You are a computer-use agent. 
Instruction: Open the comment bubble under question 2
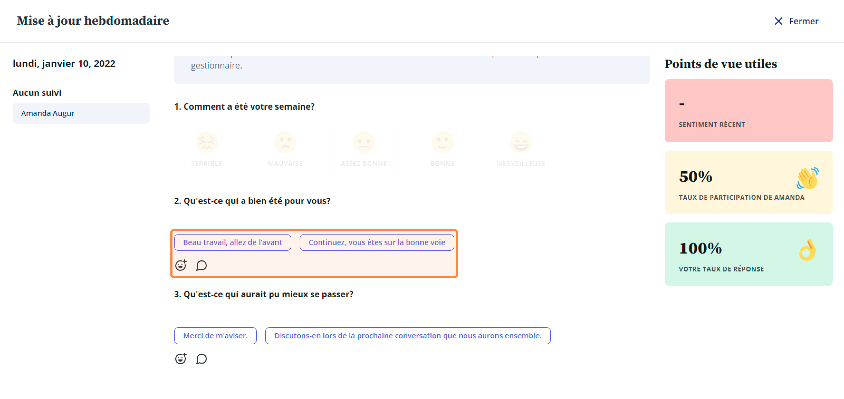202,265
